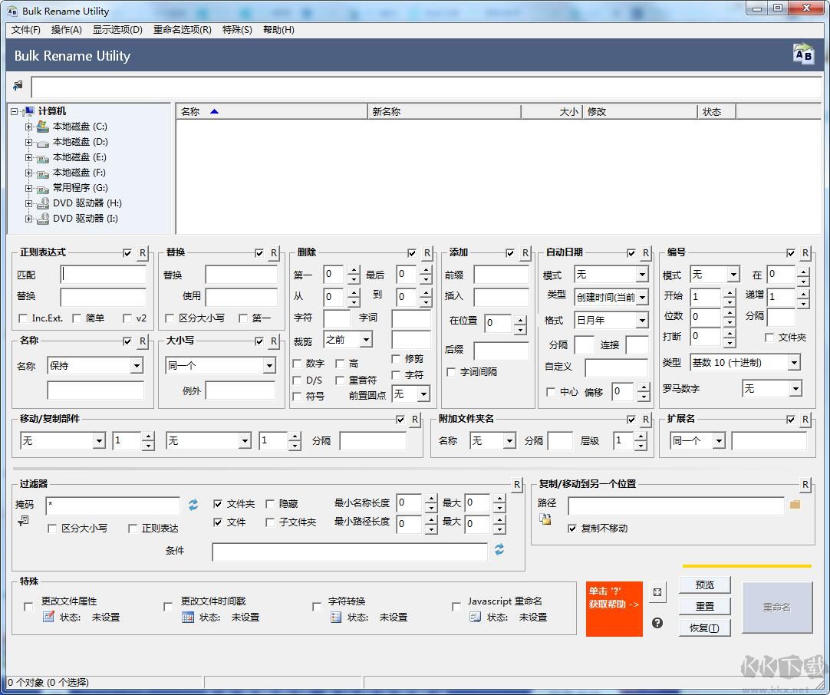Click the refresh icon beside the 条件 field

click(x=499, y=550)
